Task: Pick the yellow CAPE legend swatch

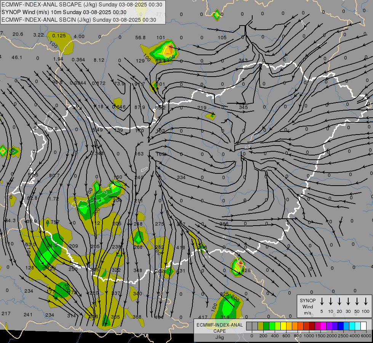Action: click(283, 326)
